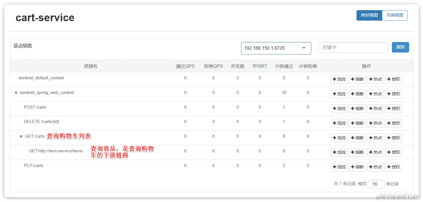Add 流控 rule for DELETE:/carts/{id}
Image resolution: width=423 pixels, height=202 pixels.
pyautogui.click(x=339, y=123)
